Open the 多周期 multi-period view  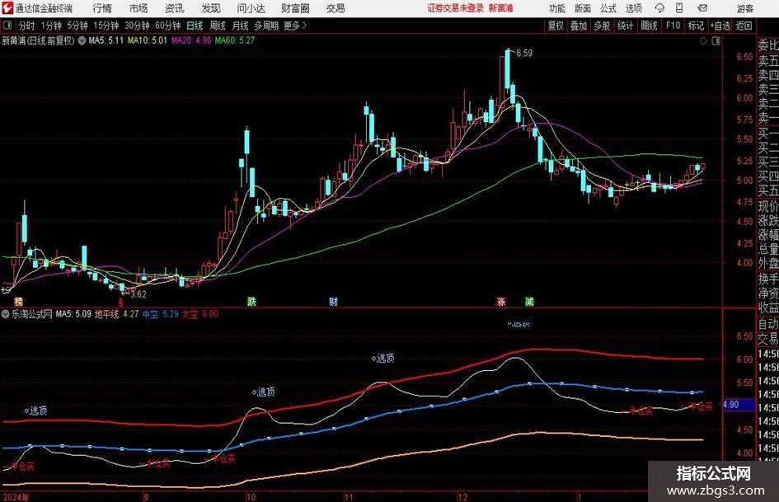[x=266, y=26]
